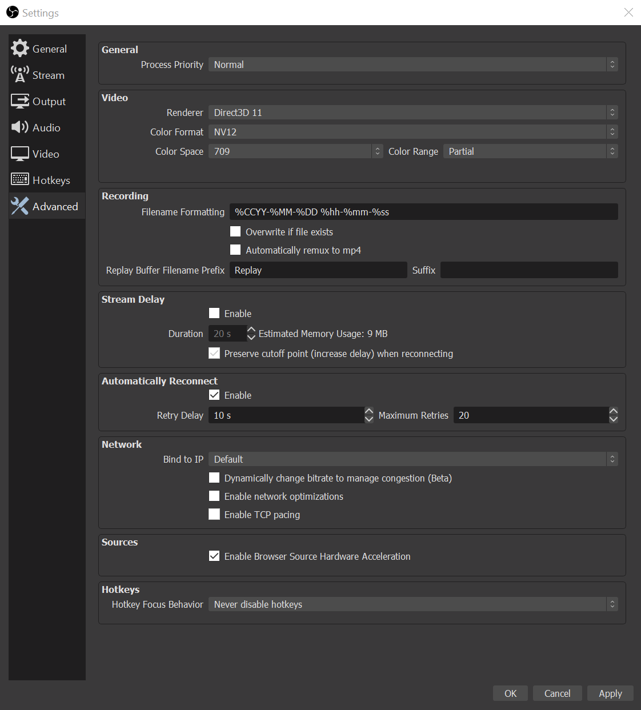The image size is (641, 710).
Task: Click the Hotkeys keyboard icon
Action: (x=20, y=180)
